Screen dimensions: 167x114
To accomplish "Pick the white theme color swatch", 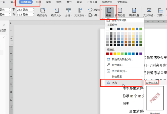I will pyautogui.click(x=108, y=29).
